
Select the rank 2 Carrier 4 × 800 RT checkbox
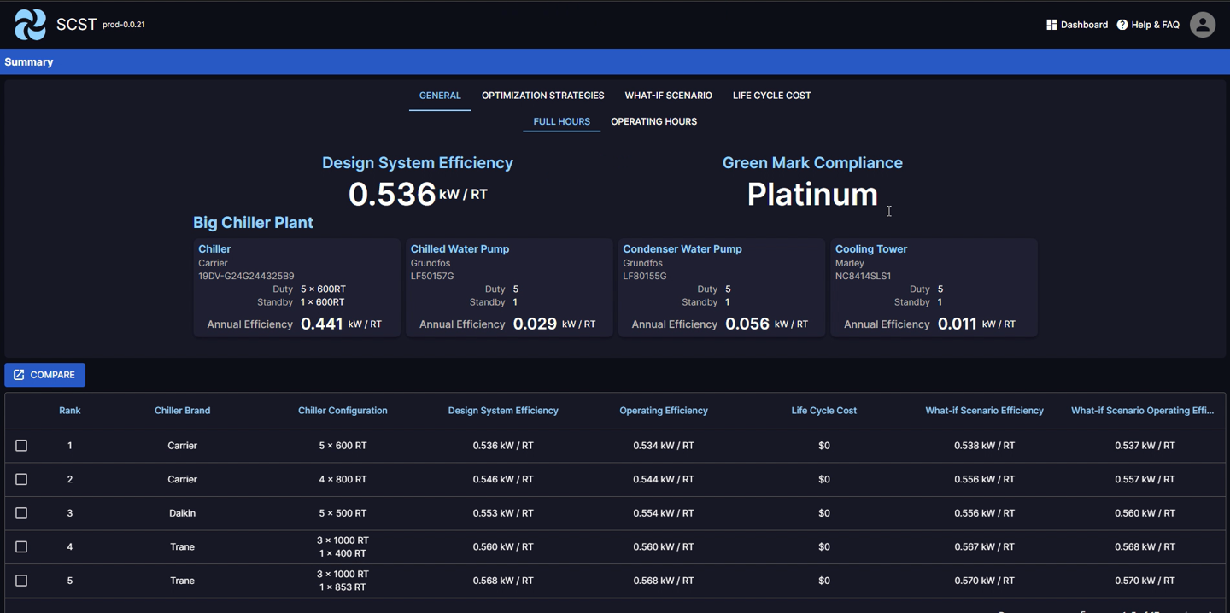pos(21,480)
